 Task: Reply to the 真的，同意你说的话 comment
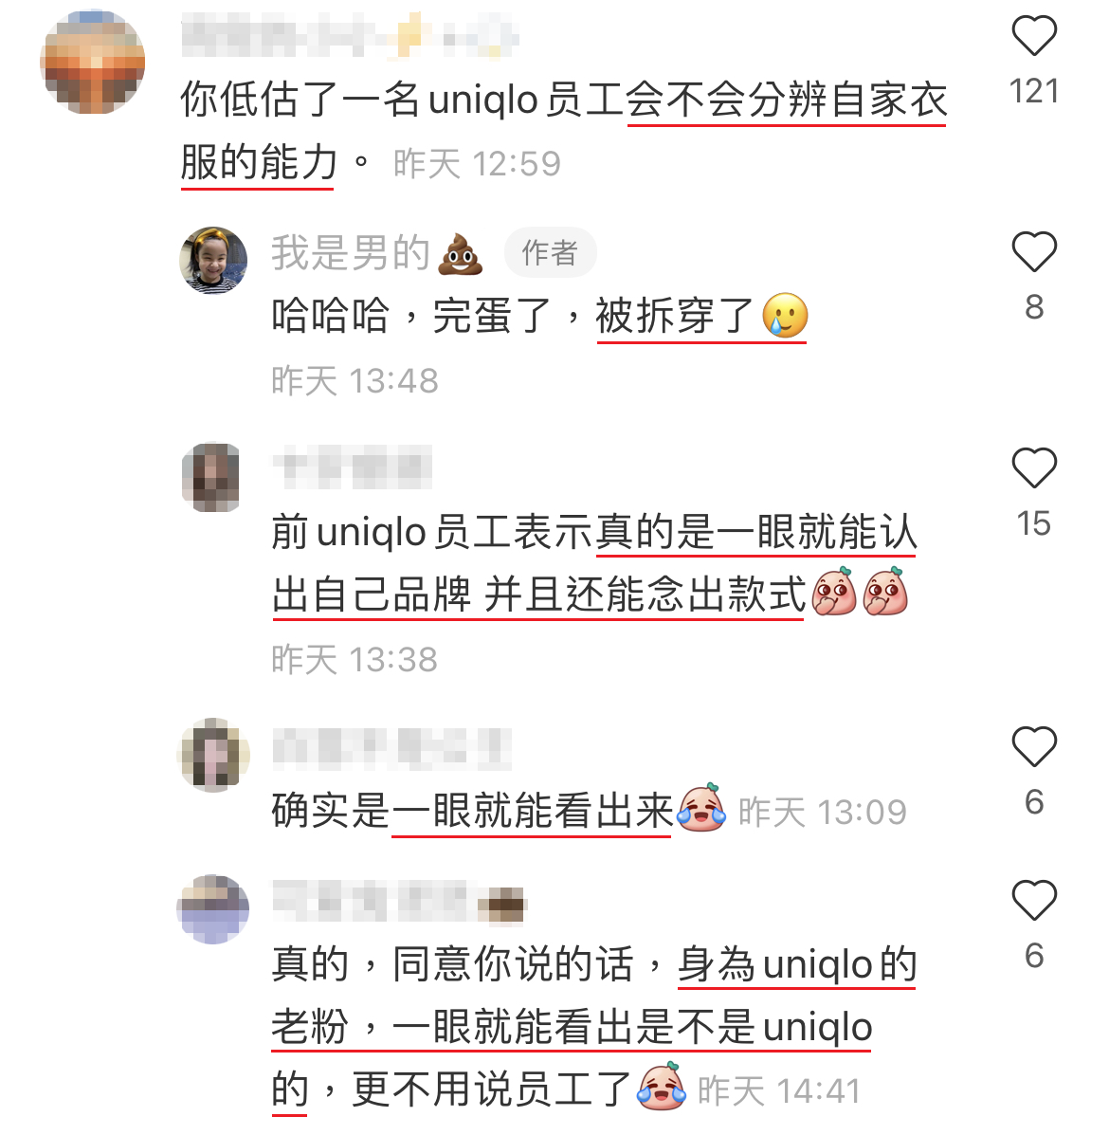pos(594,1026)
